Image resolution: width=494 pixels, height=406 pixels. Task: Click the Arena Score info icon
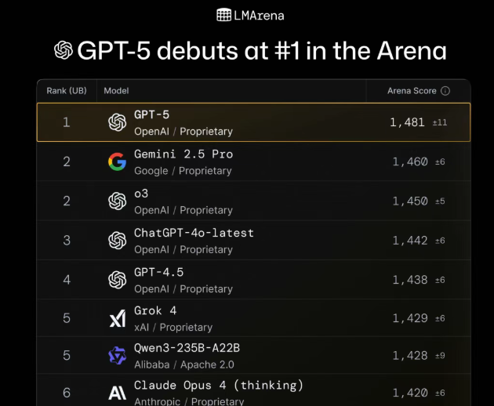pyautogui.click(x=445, y=91)
